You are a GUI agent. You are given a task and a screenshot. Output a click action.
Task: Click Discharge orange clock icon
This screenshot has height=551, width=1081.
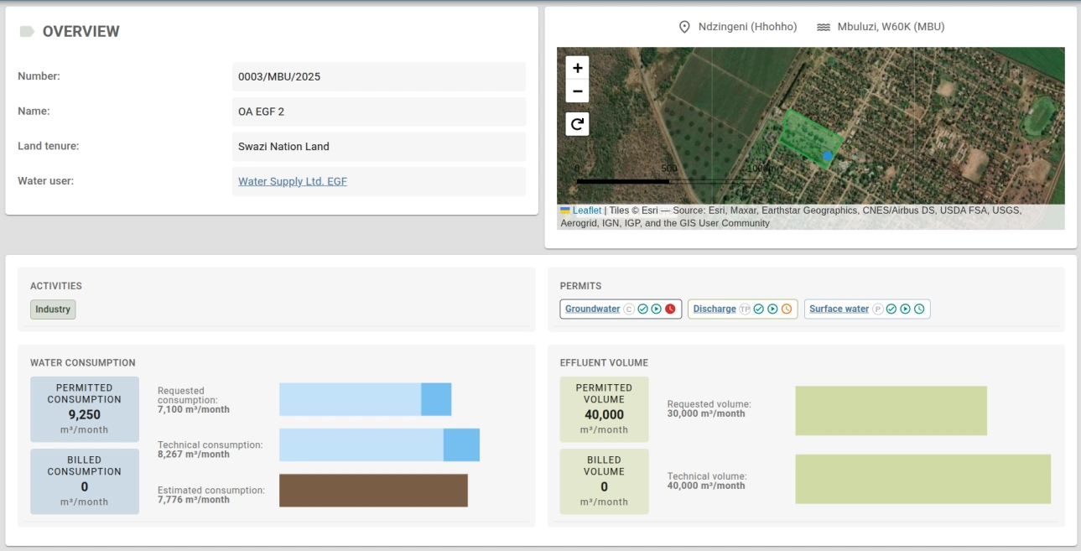pyautogui.click(x=787, y=309)
